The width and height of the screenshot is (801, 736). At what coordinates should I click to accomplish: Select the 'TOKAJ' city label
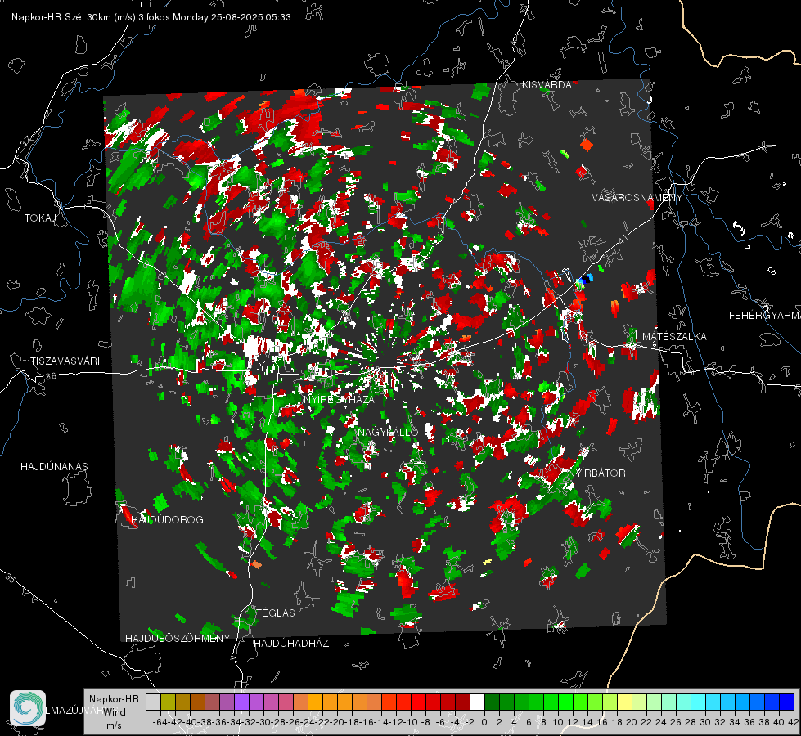click(40, 218)
